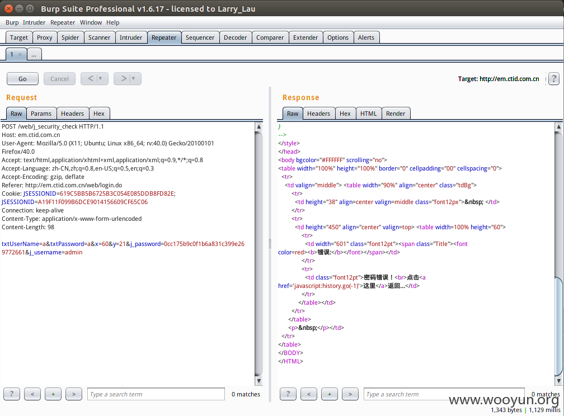
Task: Switch to the Alerts tab
Action: (x=366, y=37)
